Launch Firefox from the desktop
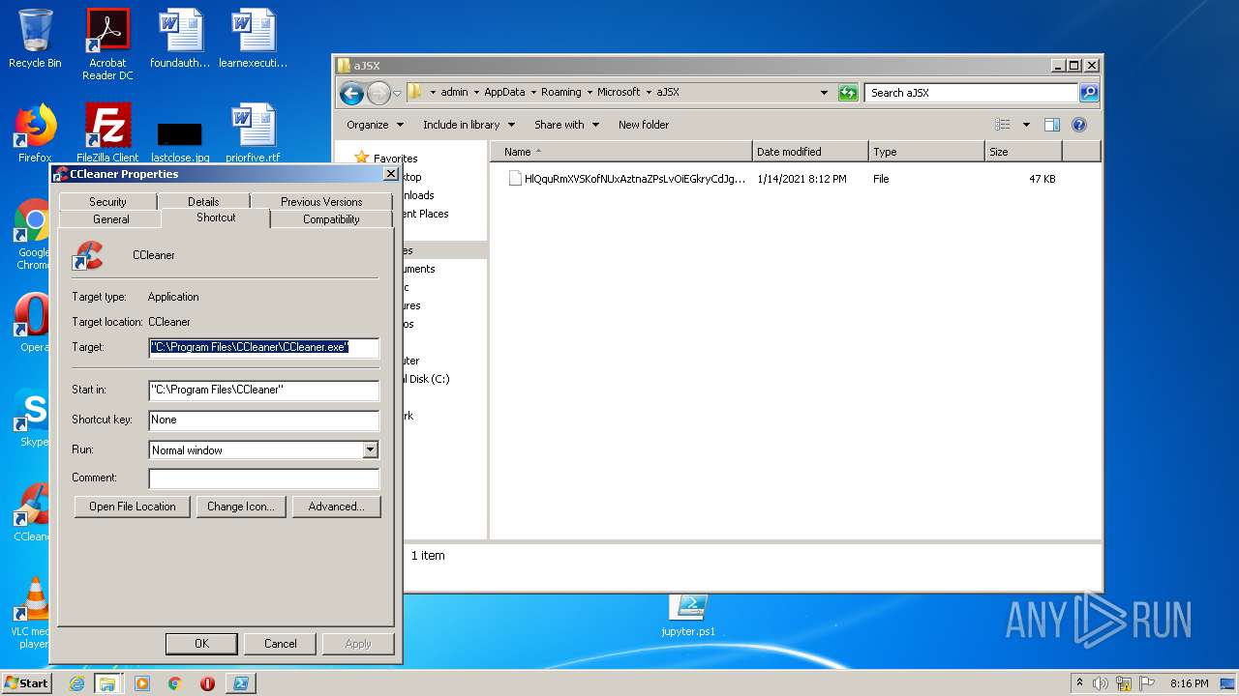 35,133
